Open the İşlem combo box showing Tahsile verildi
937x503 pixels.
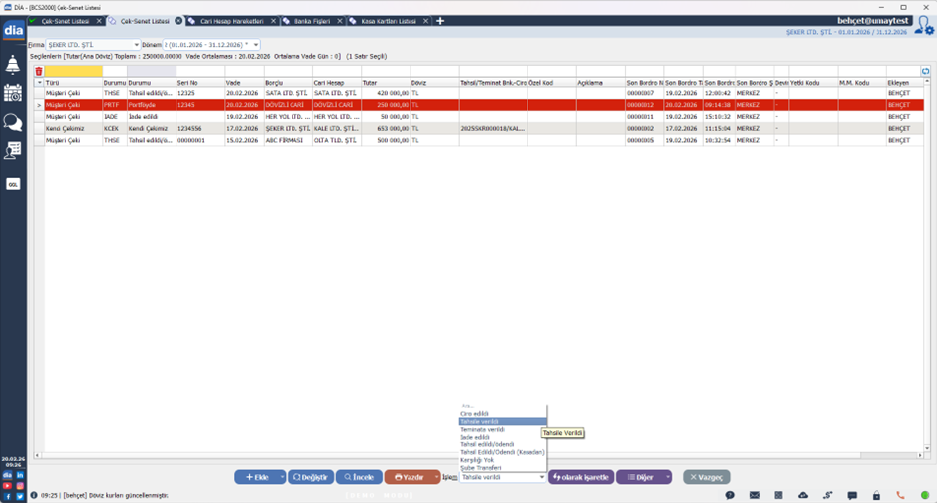(503, 477)
